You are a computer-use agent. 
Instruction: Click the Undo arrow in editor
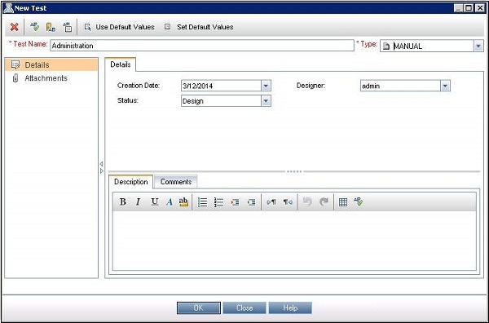coord(307,202)
